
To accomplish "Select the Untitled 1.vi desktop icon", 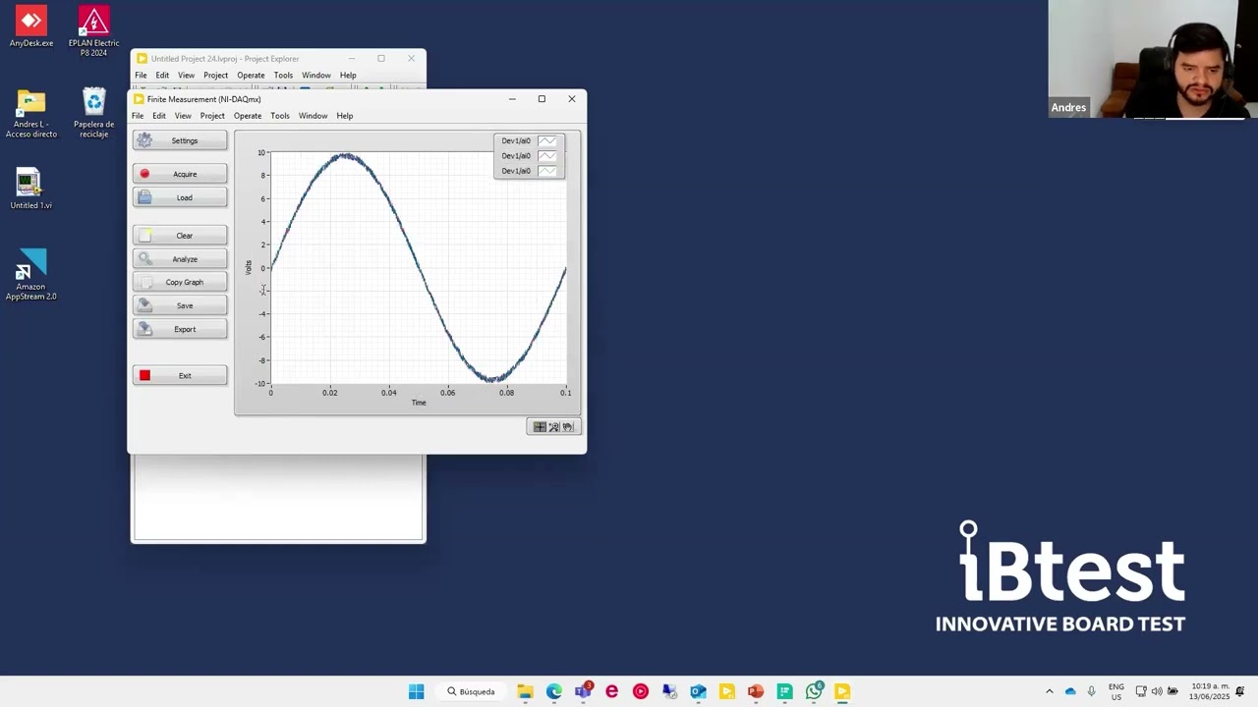I will point(30,190).
